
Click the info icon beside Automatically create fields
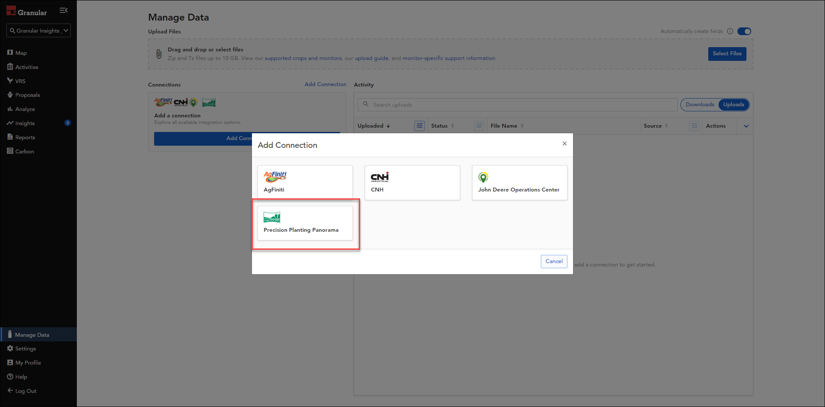point(730,31)
